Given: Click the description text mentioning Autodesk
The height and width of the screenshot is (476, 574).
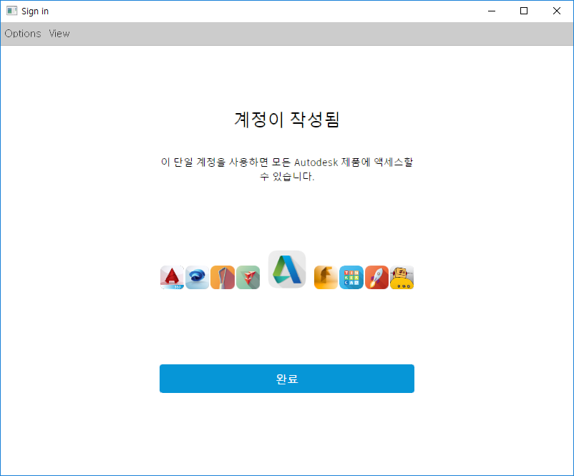Looking at the screenshot, I should [287, 169].
